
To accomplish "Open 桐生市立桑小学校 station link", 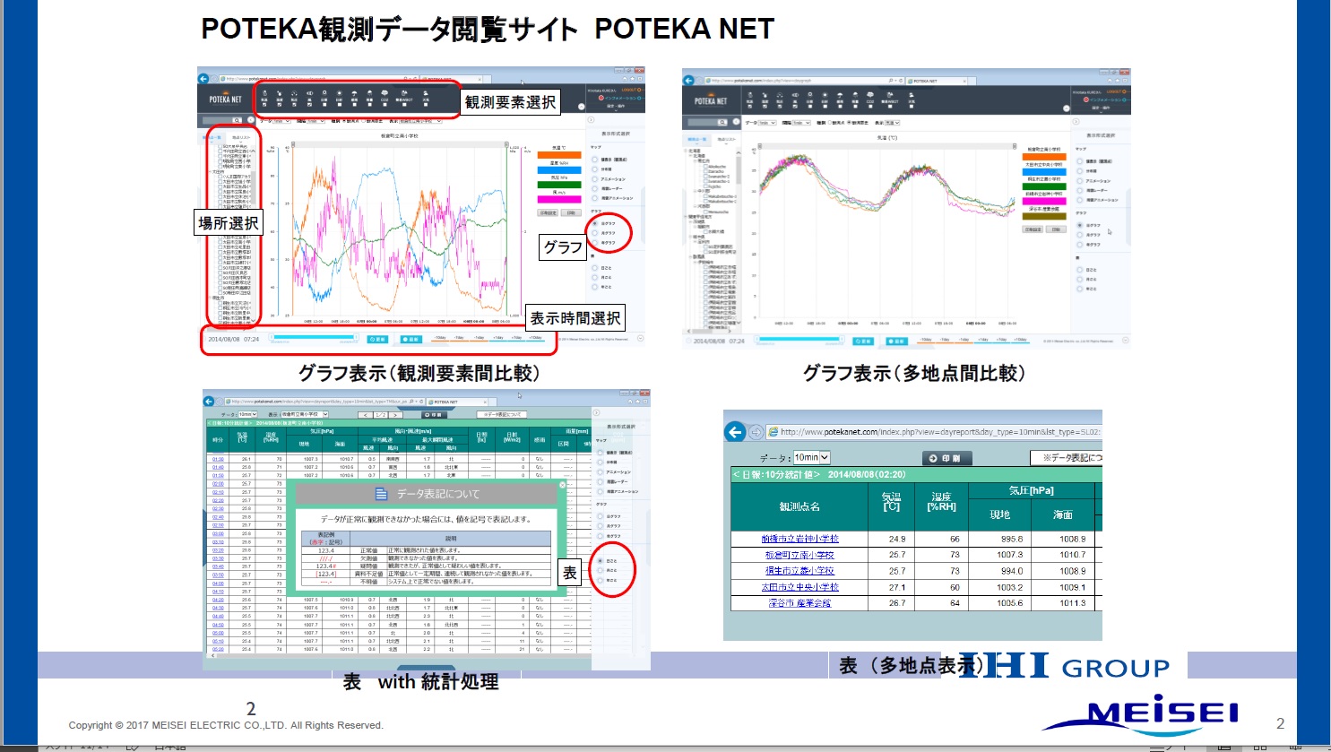I will [x=799, y=571].
